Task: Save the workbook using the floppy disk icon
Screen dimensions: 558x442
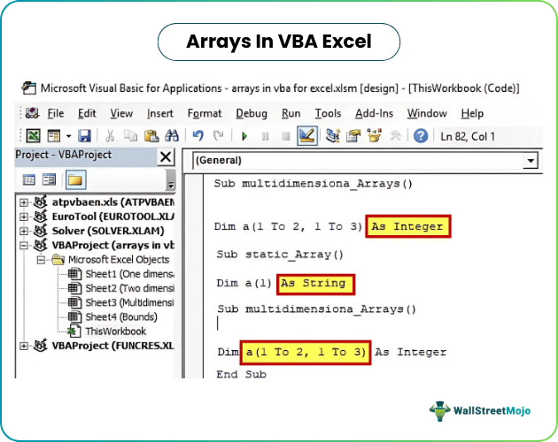Action: [x=84, y=136]
